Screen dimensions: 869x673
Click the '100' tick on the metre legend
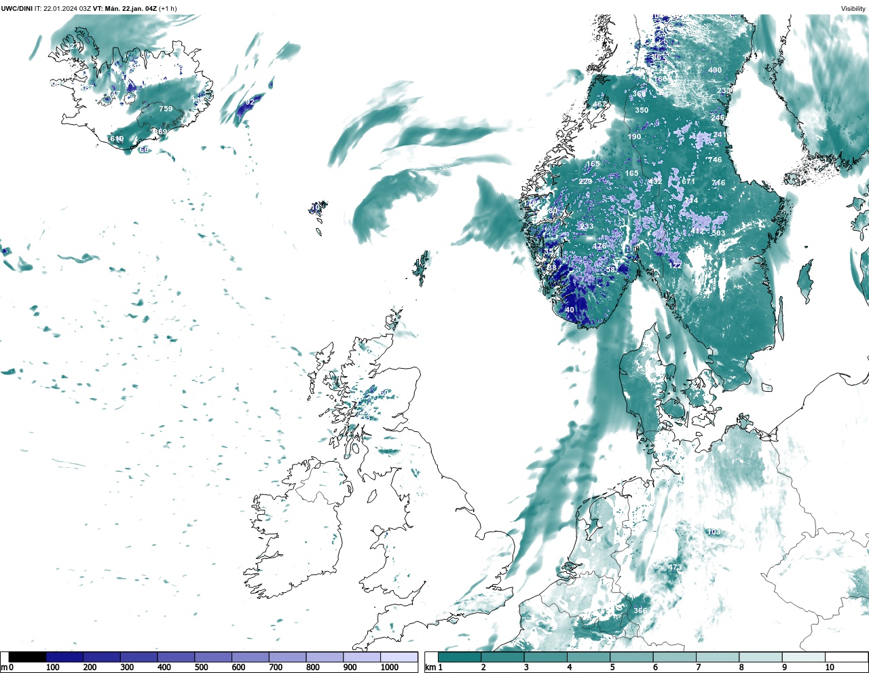click(52, 668)
